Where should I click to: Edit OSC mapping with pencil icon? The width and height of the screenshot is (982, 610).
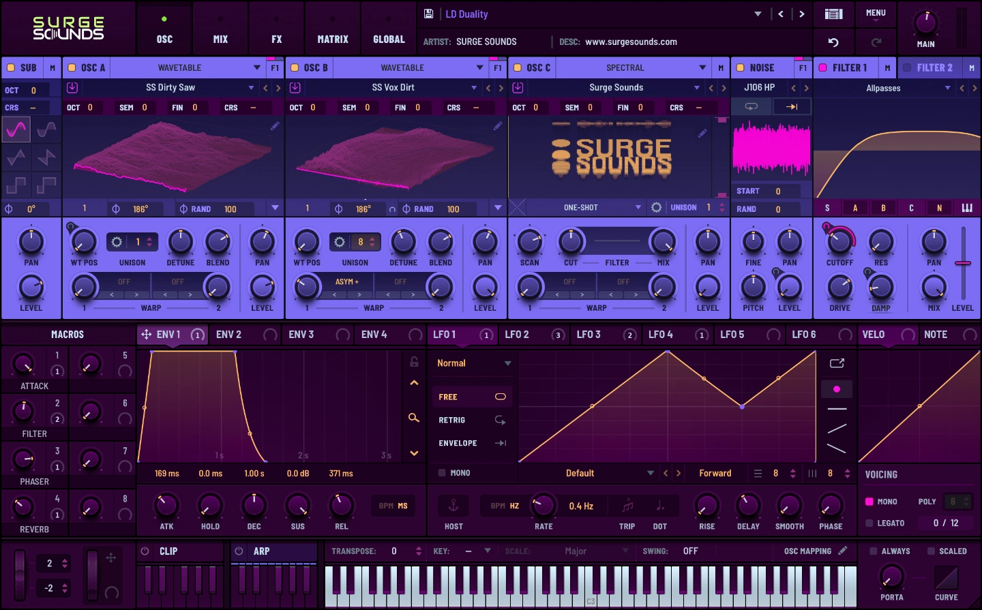coord(843,551)
